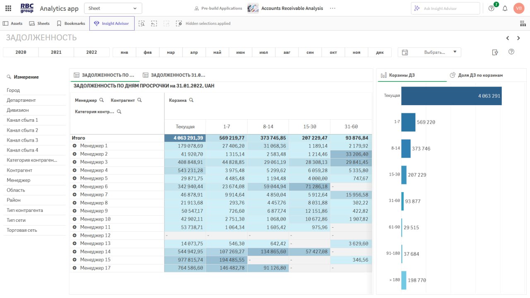Open the Выбрать date dropdown

(429, 52)
